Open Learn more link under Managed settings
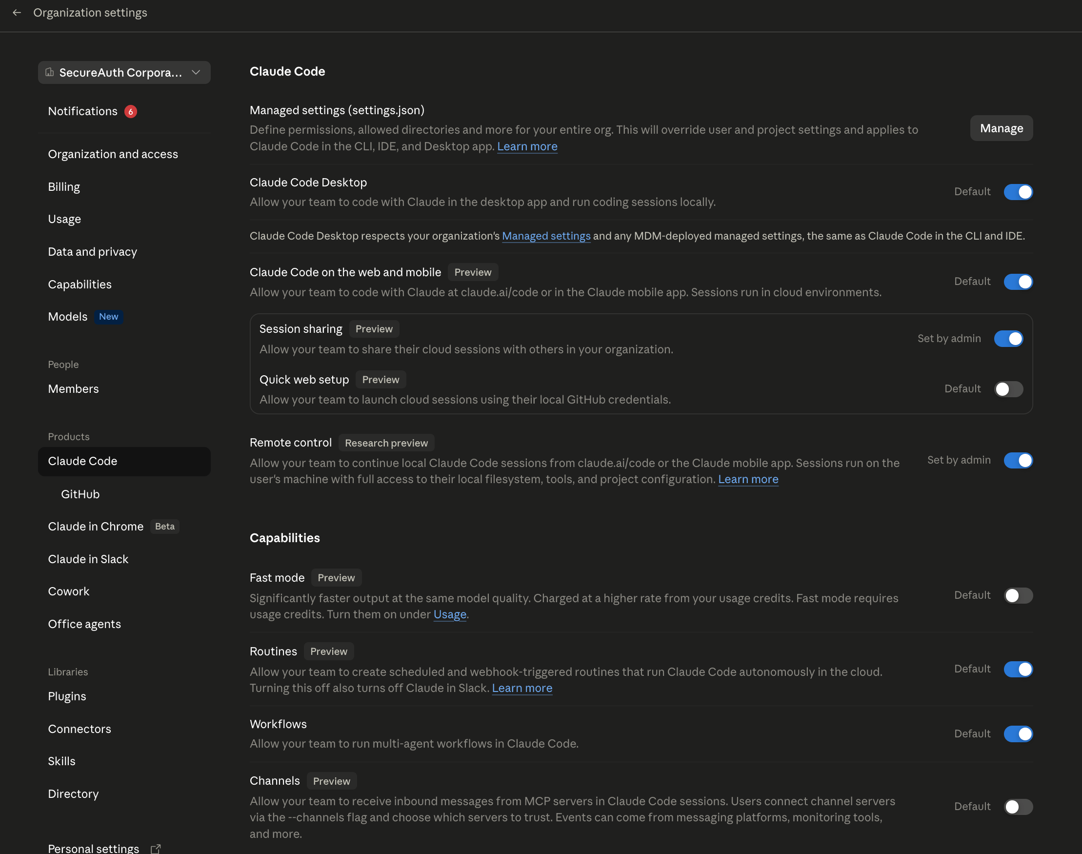 click(x=527, y=146)
